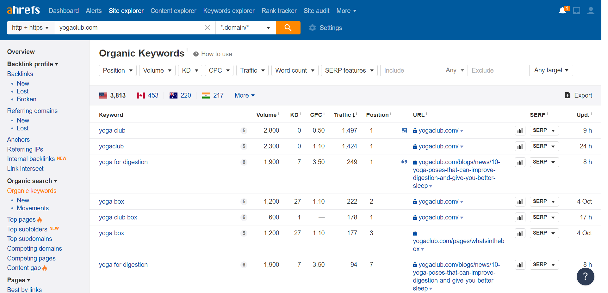Viewport: 608px width, 293px height.
Task: Open the Volume filter dropdown
Action: point(157,70)
